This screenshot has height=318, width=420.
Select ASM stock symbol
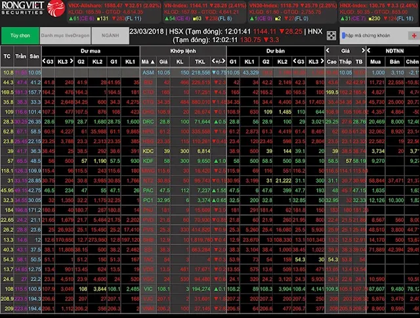pyautogui.click(x=148, y=72)
